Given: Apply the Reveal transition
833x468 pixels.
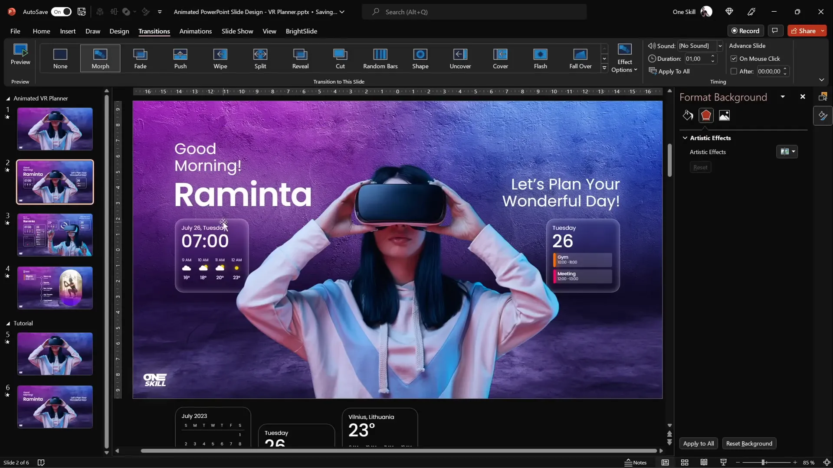Looking at the screenshot, I should tap(300, 58).
